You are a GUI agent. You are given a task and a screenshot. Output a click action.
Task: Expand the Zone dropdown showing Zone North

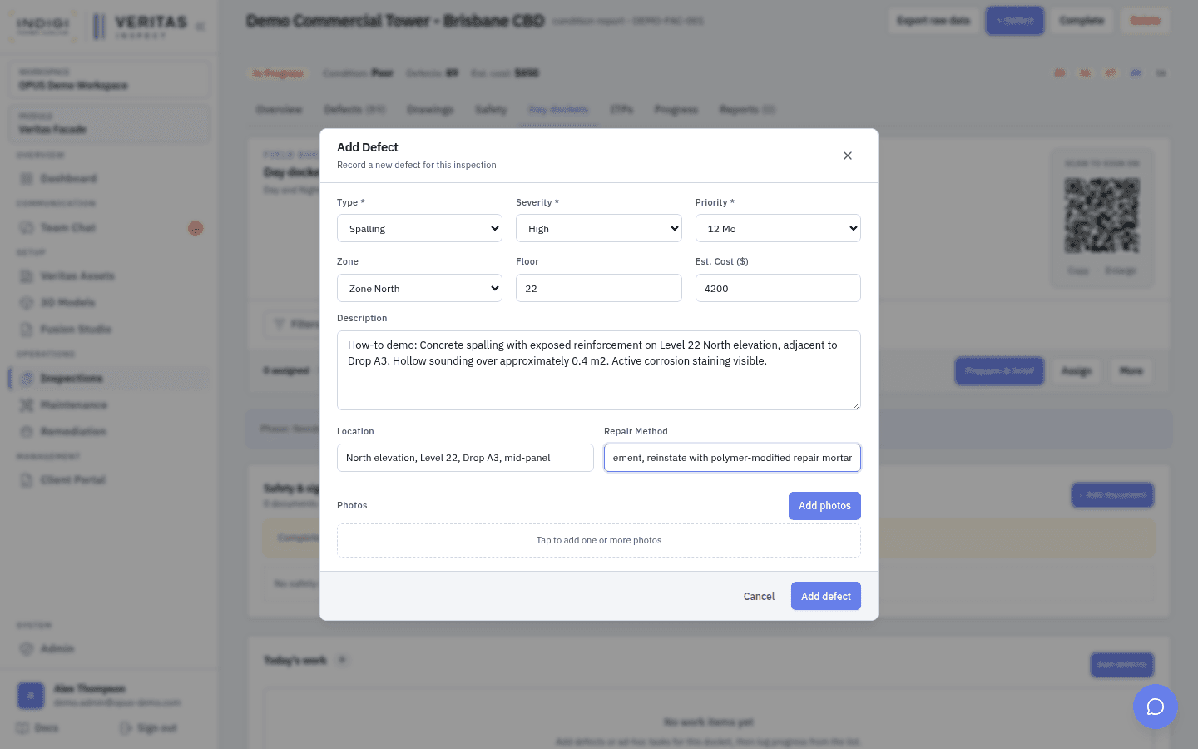tap(419, 289)
